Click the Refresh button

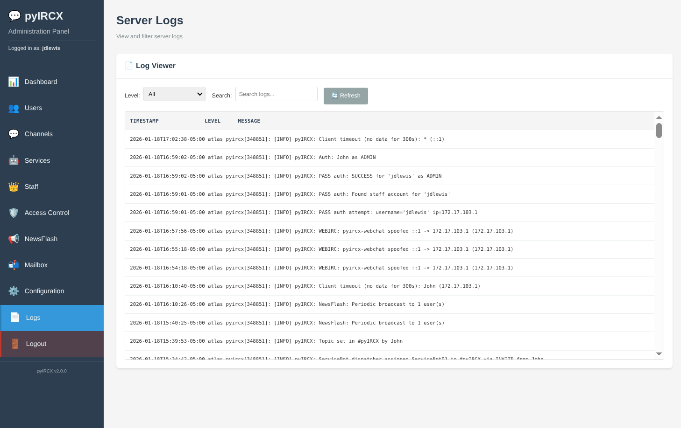(346, 96)
